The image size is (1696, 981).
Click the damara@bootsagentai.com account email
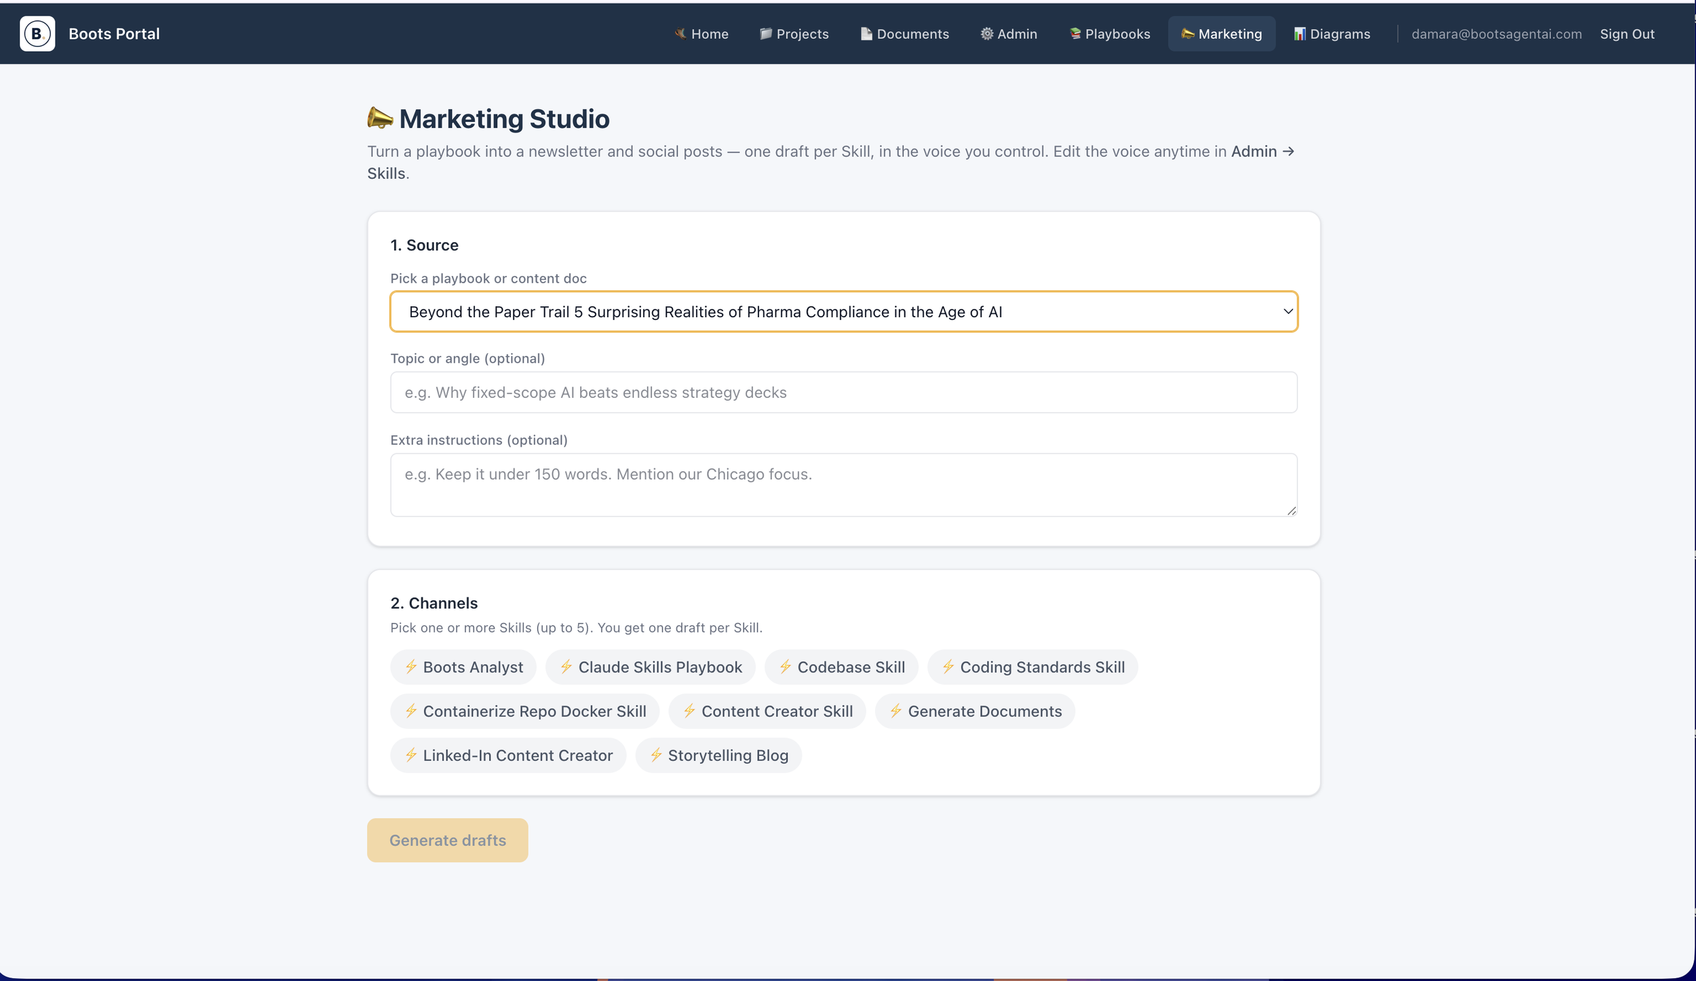(1497, 34)
